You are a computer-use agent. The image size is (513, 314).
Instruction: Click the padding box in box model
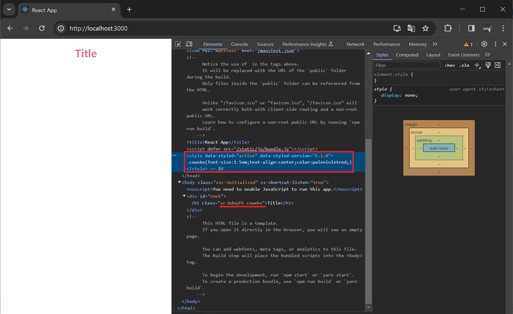(439, 140)
